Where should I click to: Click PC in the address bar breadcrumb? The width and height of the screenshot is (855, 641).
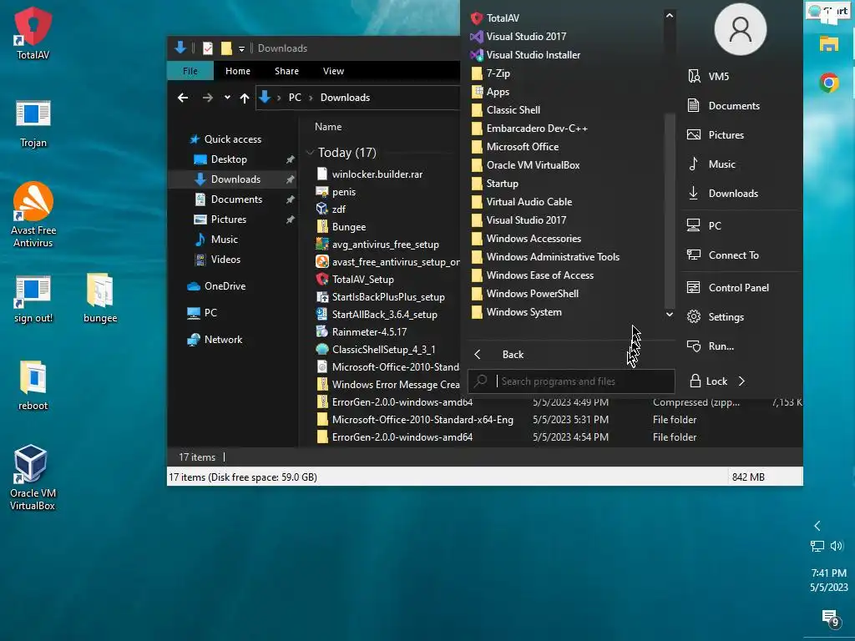(295, 98)
